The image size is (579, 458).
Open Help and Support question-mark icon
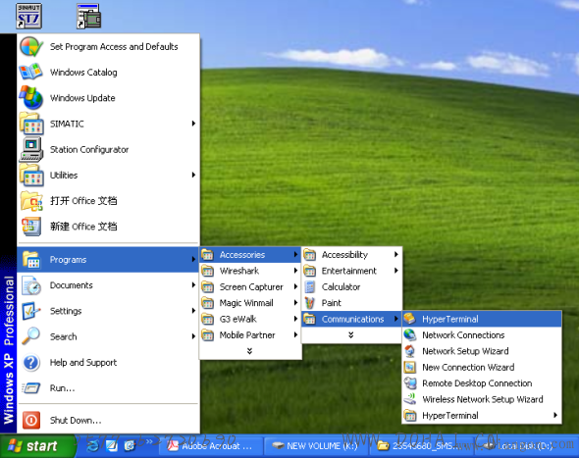31,363
